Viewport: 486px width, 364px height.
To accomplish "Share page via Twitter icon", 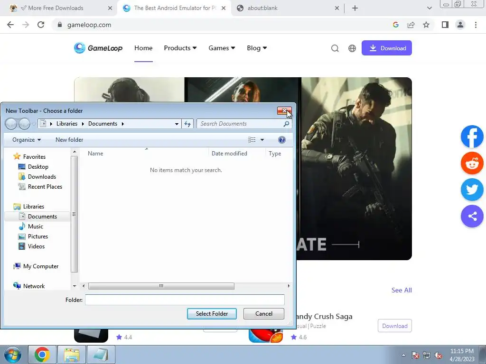I will (472, 190).
